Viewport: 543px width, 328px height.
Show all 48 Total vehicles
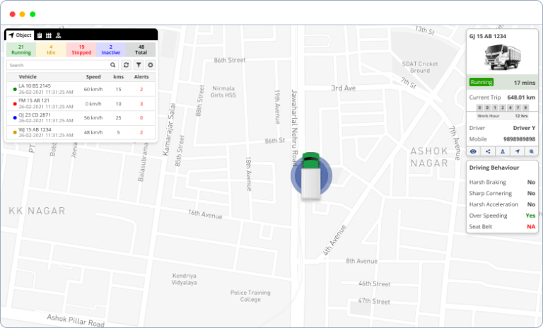point(141,49)
